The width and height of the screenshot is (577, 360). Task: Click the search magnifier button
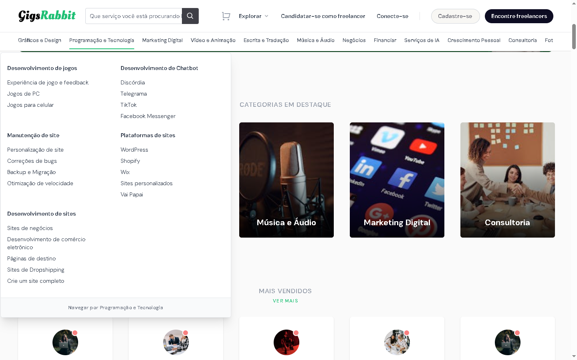190,16
